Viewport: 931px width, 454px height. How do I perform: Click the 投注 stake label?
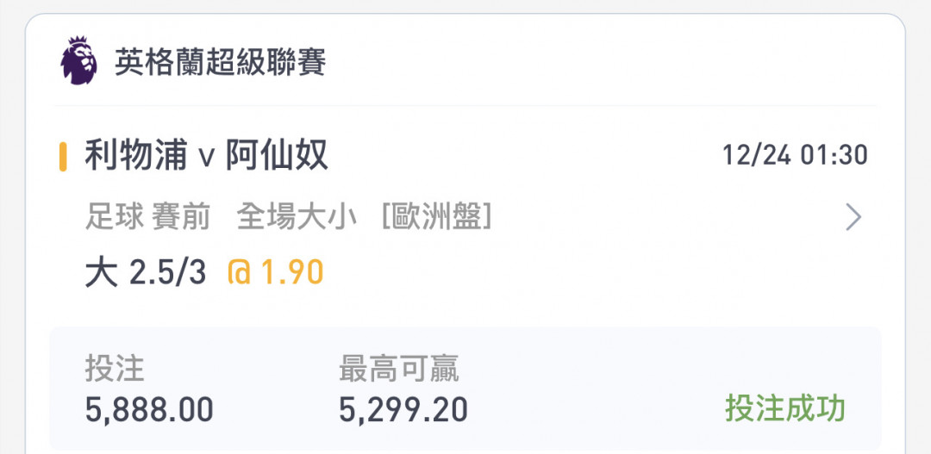click(x=115, y=369)
